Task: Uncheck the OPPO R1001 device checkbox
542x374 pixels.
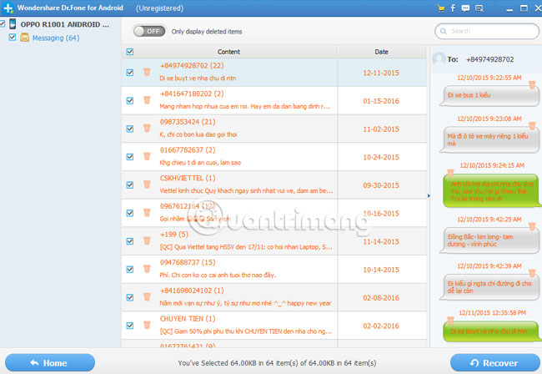Action: coord(2,23)
